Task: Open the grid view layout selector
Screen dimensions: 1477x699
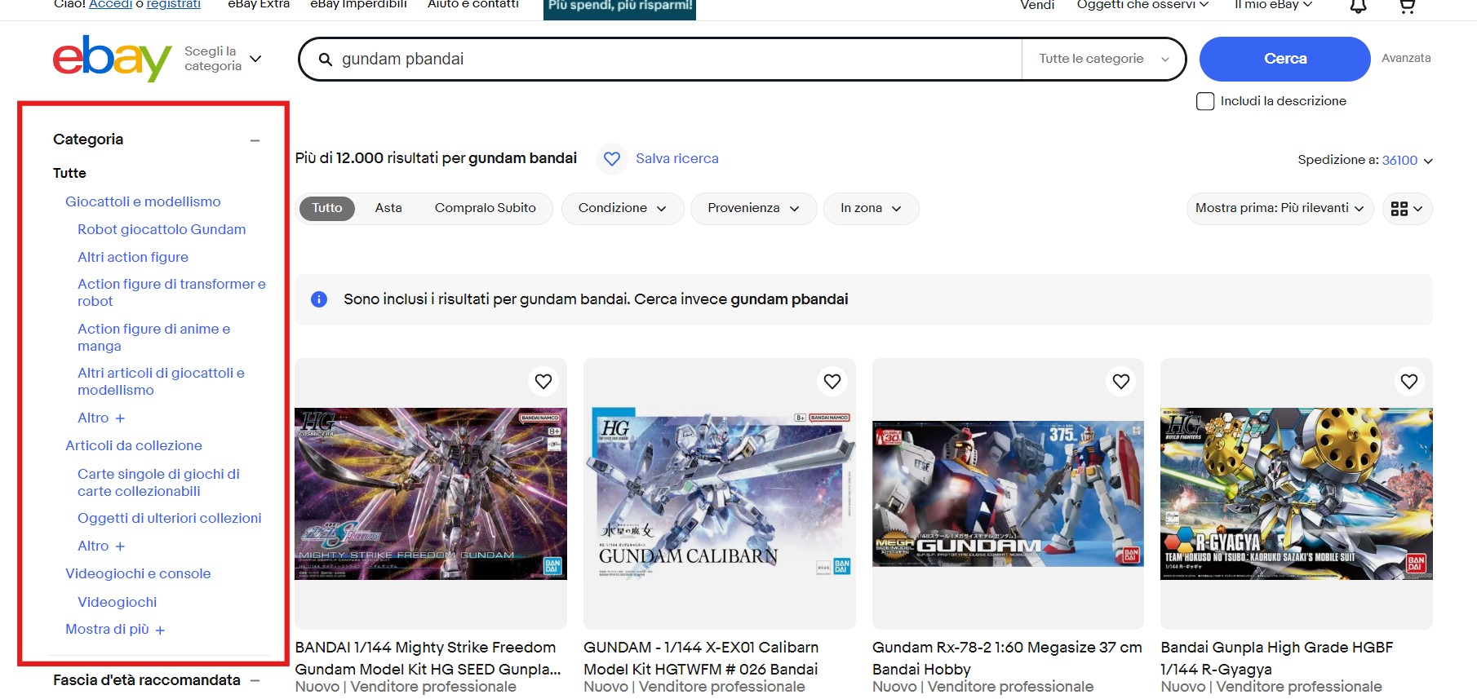Action: pos(1407,209)
